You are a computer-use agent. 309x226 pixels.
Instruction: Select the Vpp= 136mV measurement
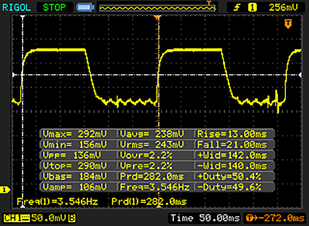(72, 155)
